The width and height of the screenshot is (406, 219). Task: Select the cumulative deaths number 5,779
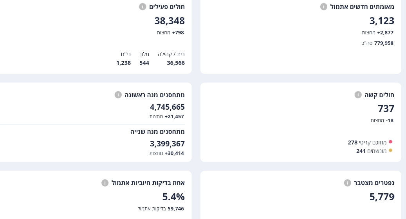pyautogui.click(x=382, y=197)
